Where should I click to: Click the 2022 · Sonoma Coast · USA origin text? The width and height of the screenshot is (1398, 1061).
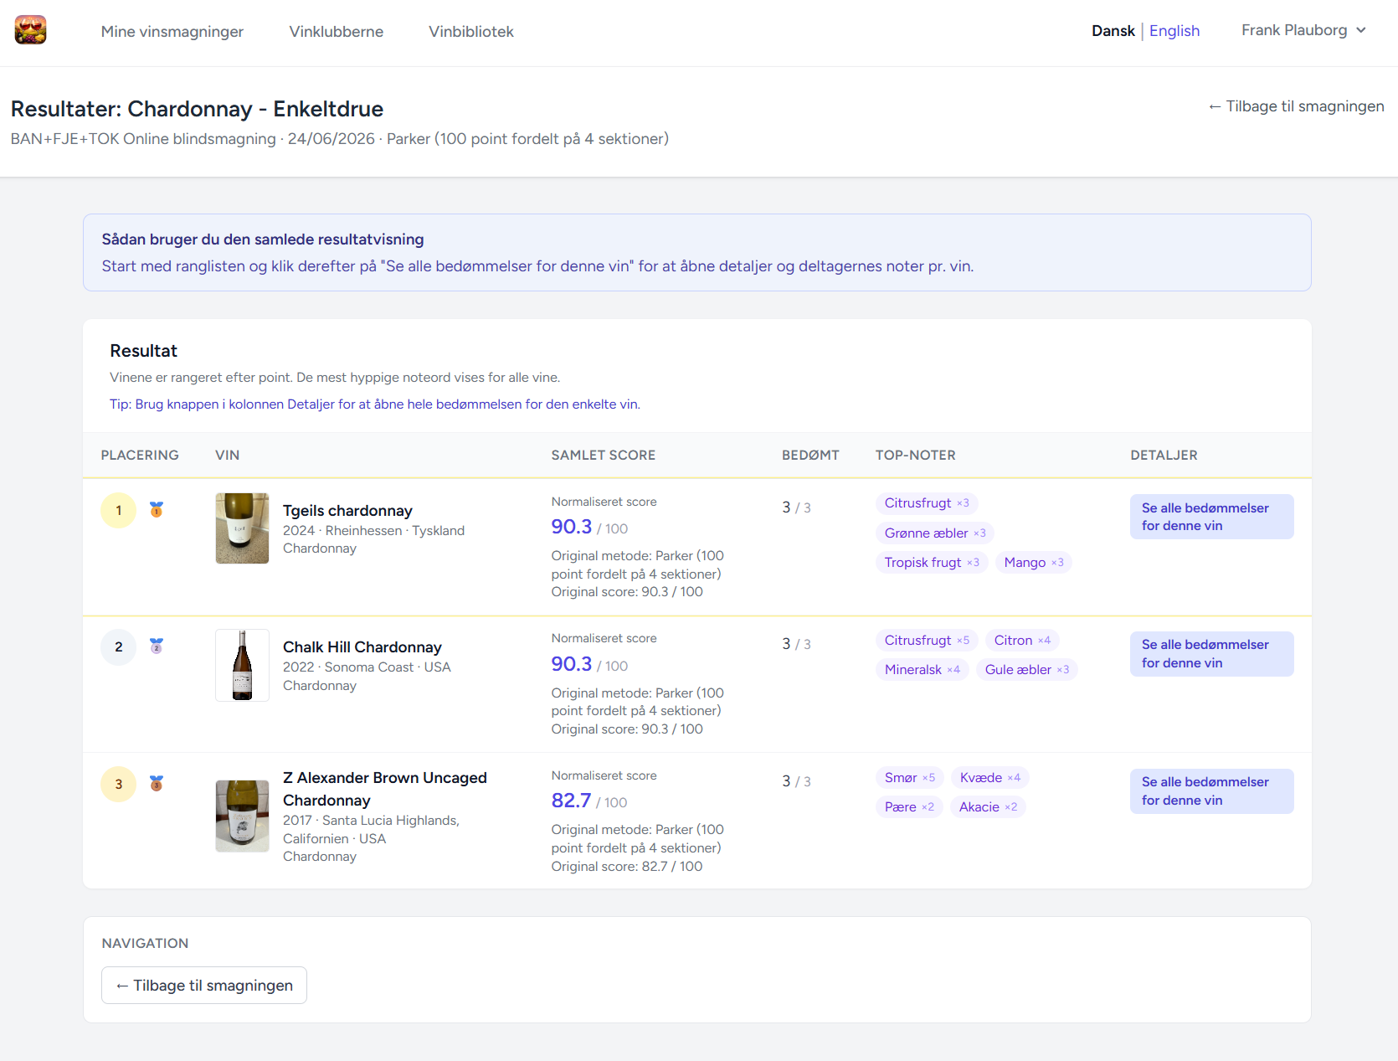[367, 667]
